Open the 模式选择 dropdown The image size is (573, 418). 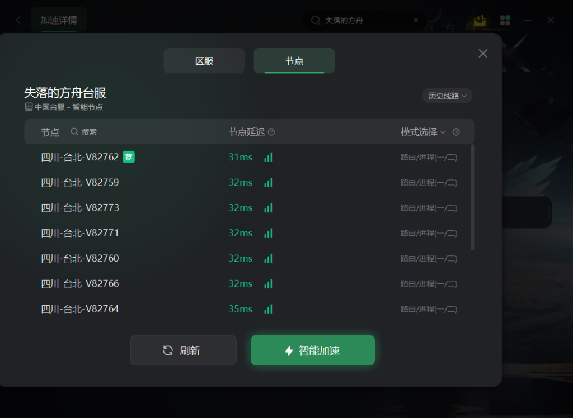coord(423,132)
